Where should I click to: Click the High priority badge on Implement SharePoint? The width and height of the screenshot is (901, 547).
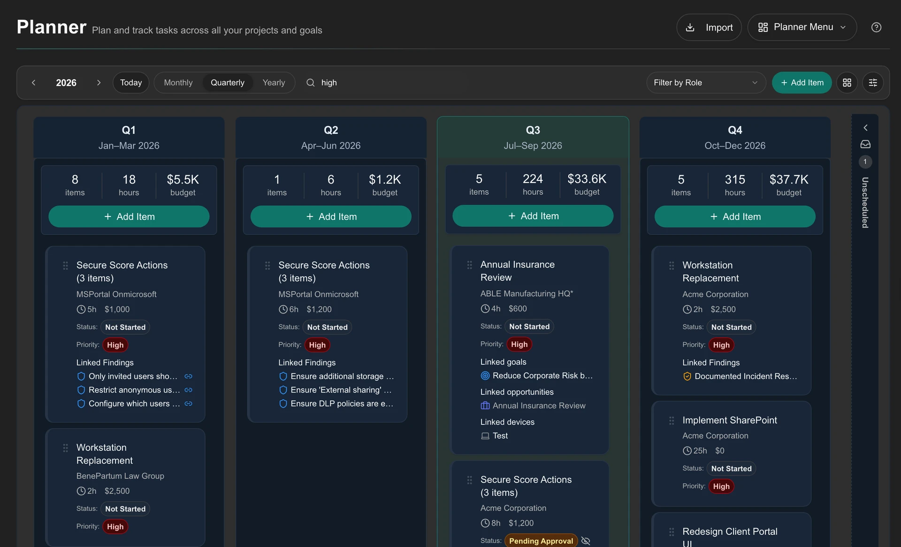pyautogui.click(x=721, y=486)
